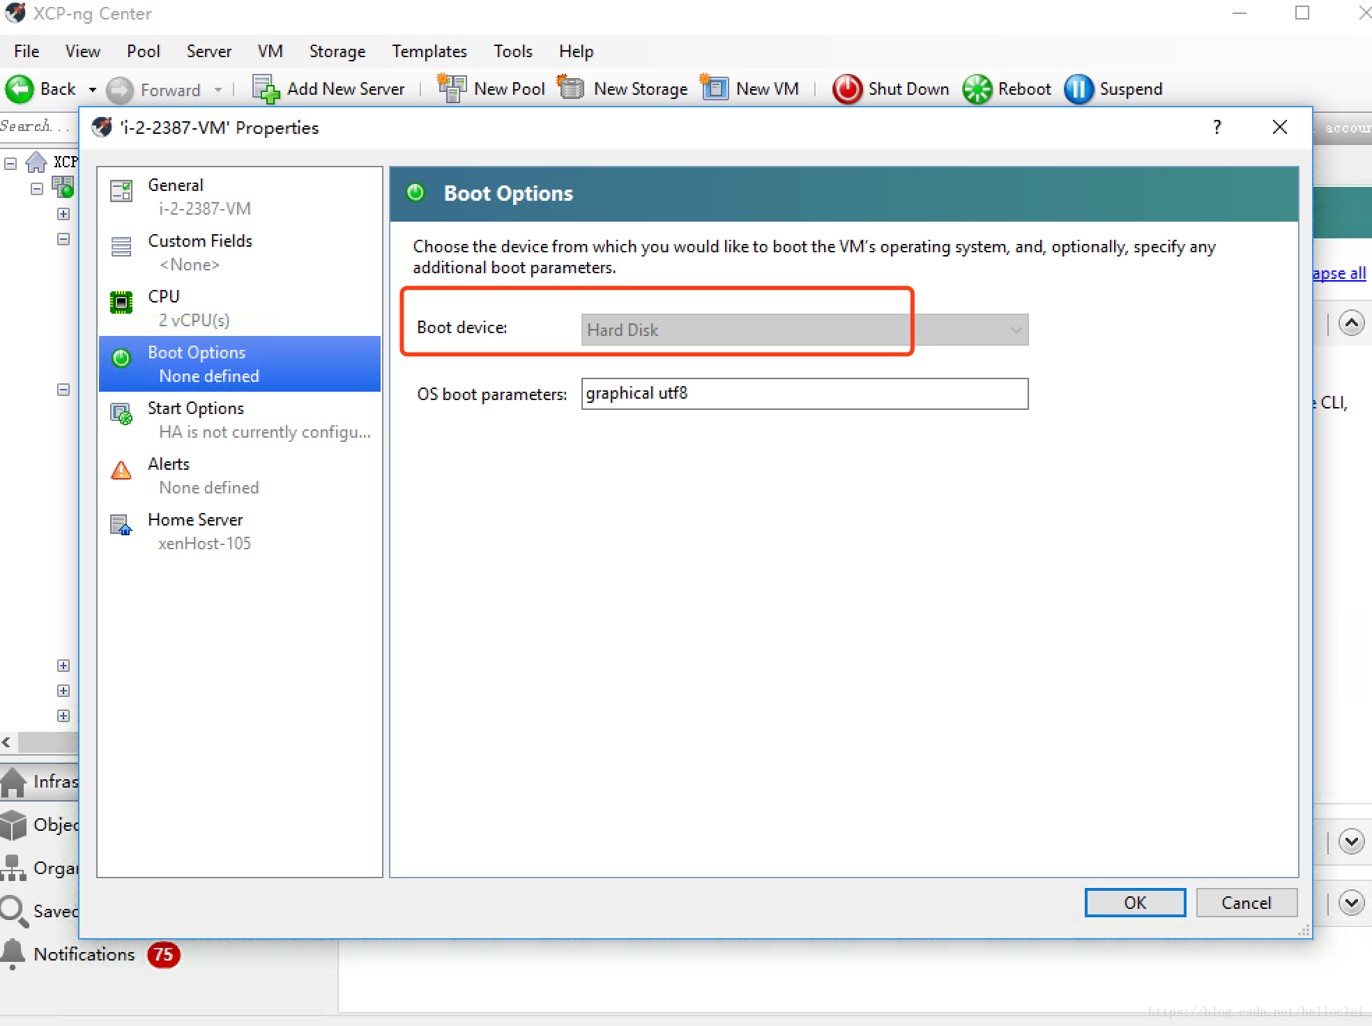Open the Templates menu

coord(429,52)
